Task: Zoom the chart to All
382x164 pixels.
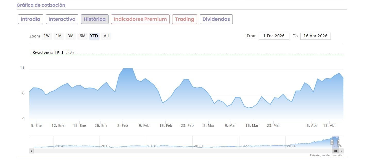Action: pyautogui.click(x=106, y=36)
